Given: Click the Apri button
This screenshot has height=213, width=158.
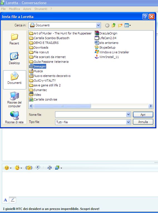Looking at the screenshot, I should [x=143, y=114].
